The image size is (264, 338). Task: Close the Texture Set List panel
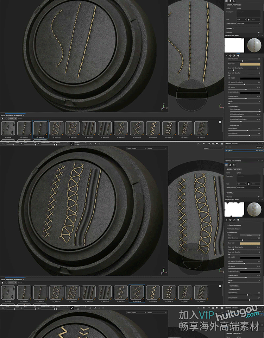(262, 144)
